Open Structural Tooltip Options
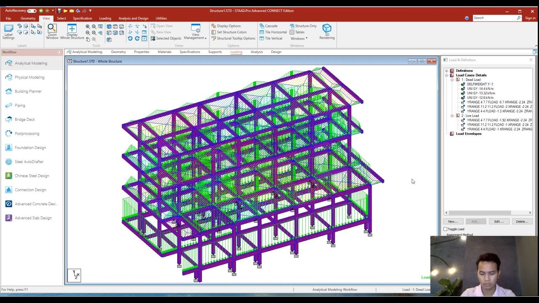 tap(233, 38)
